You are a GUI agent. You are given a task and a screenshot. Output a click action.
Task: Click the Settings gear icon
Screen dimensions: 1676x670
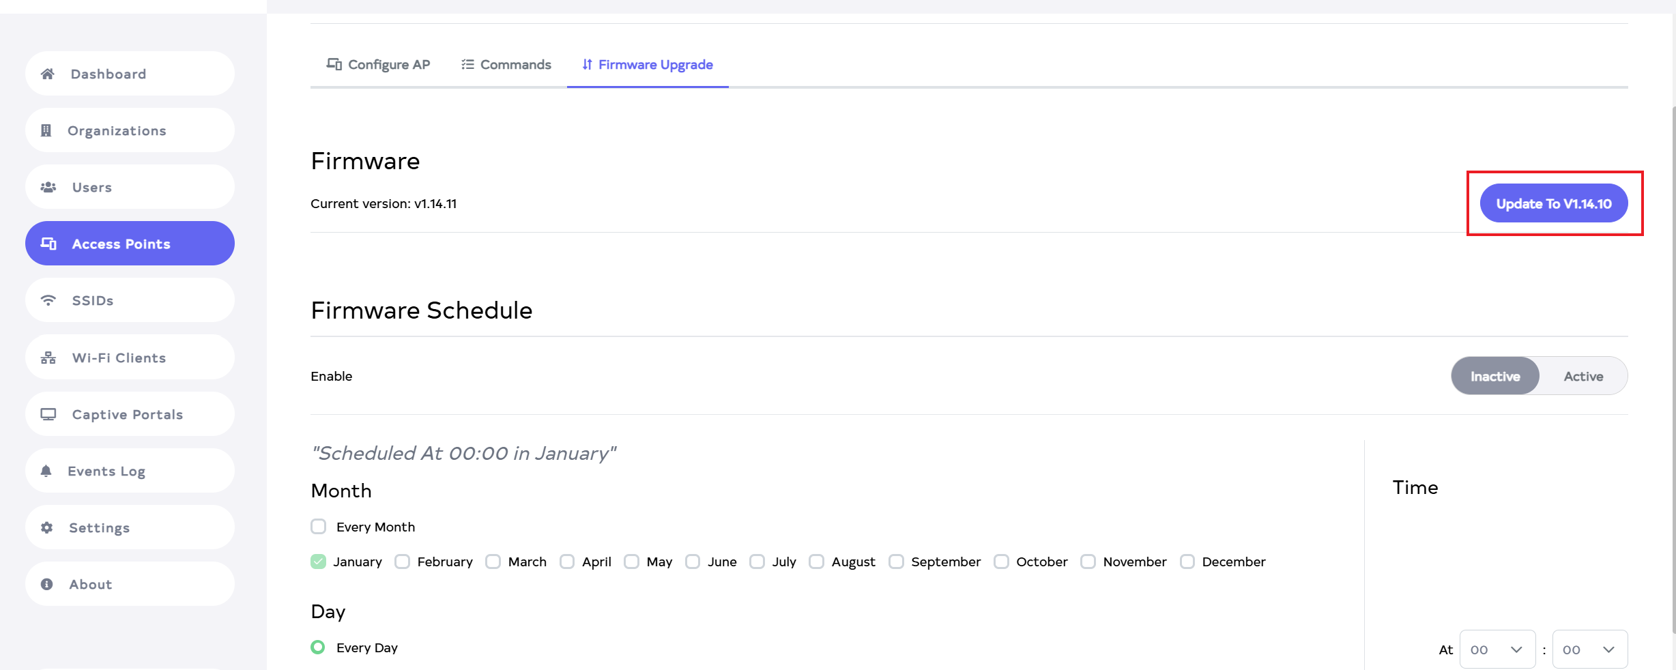[46, 527]
